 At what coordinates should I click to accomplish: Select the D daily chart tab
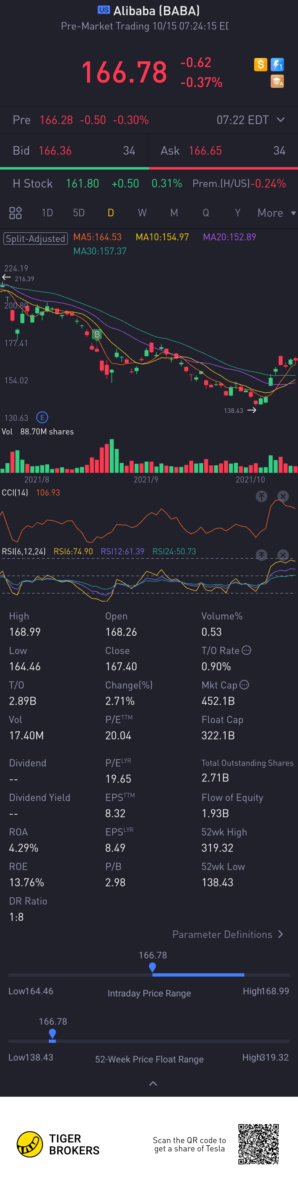[x=111, y=213]
